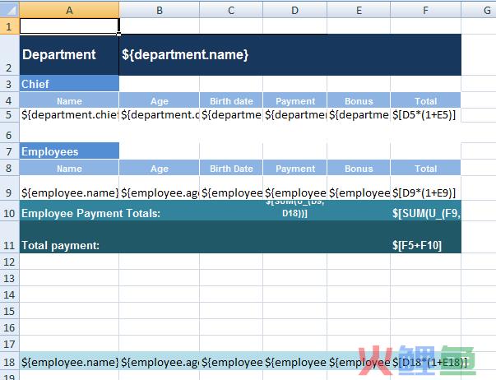
Task: Click 'Name' header in row 4
Action: [x=69, y=100]
